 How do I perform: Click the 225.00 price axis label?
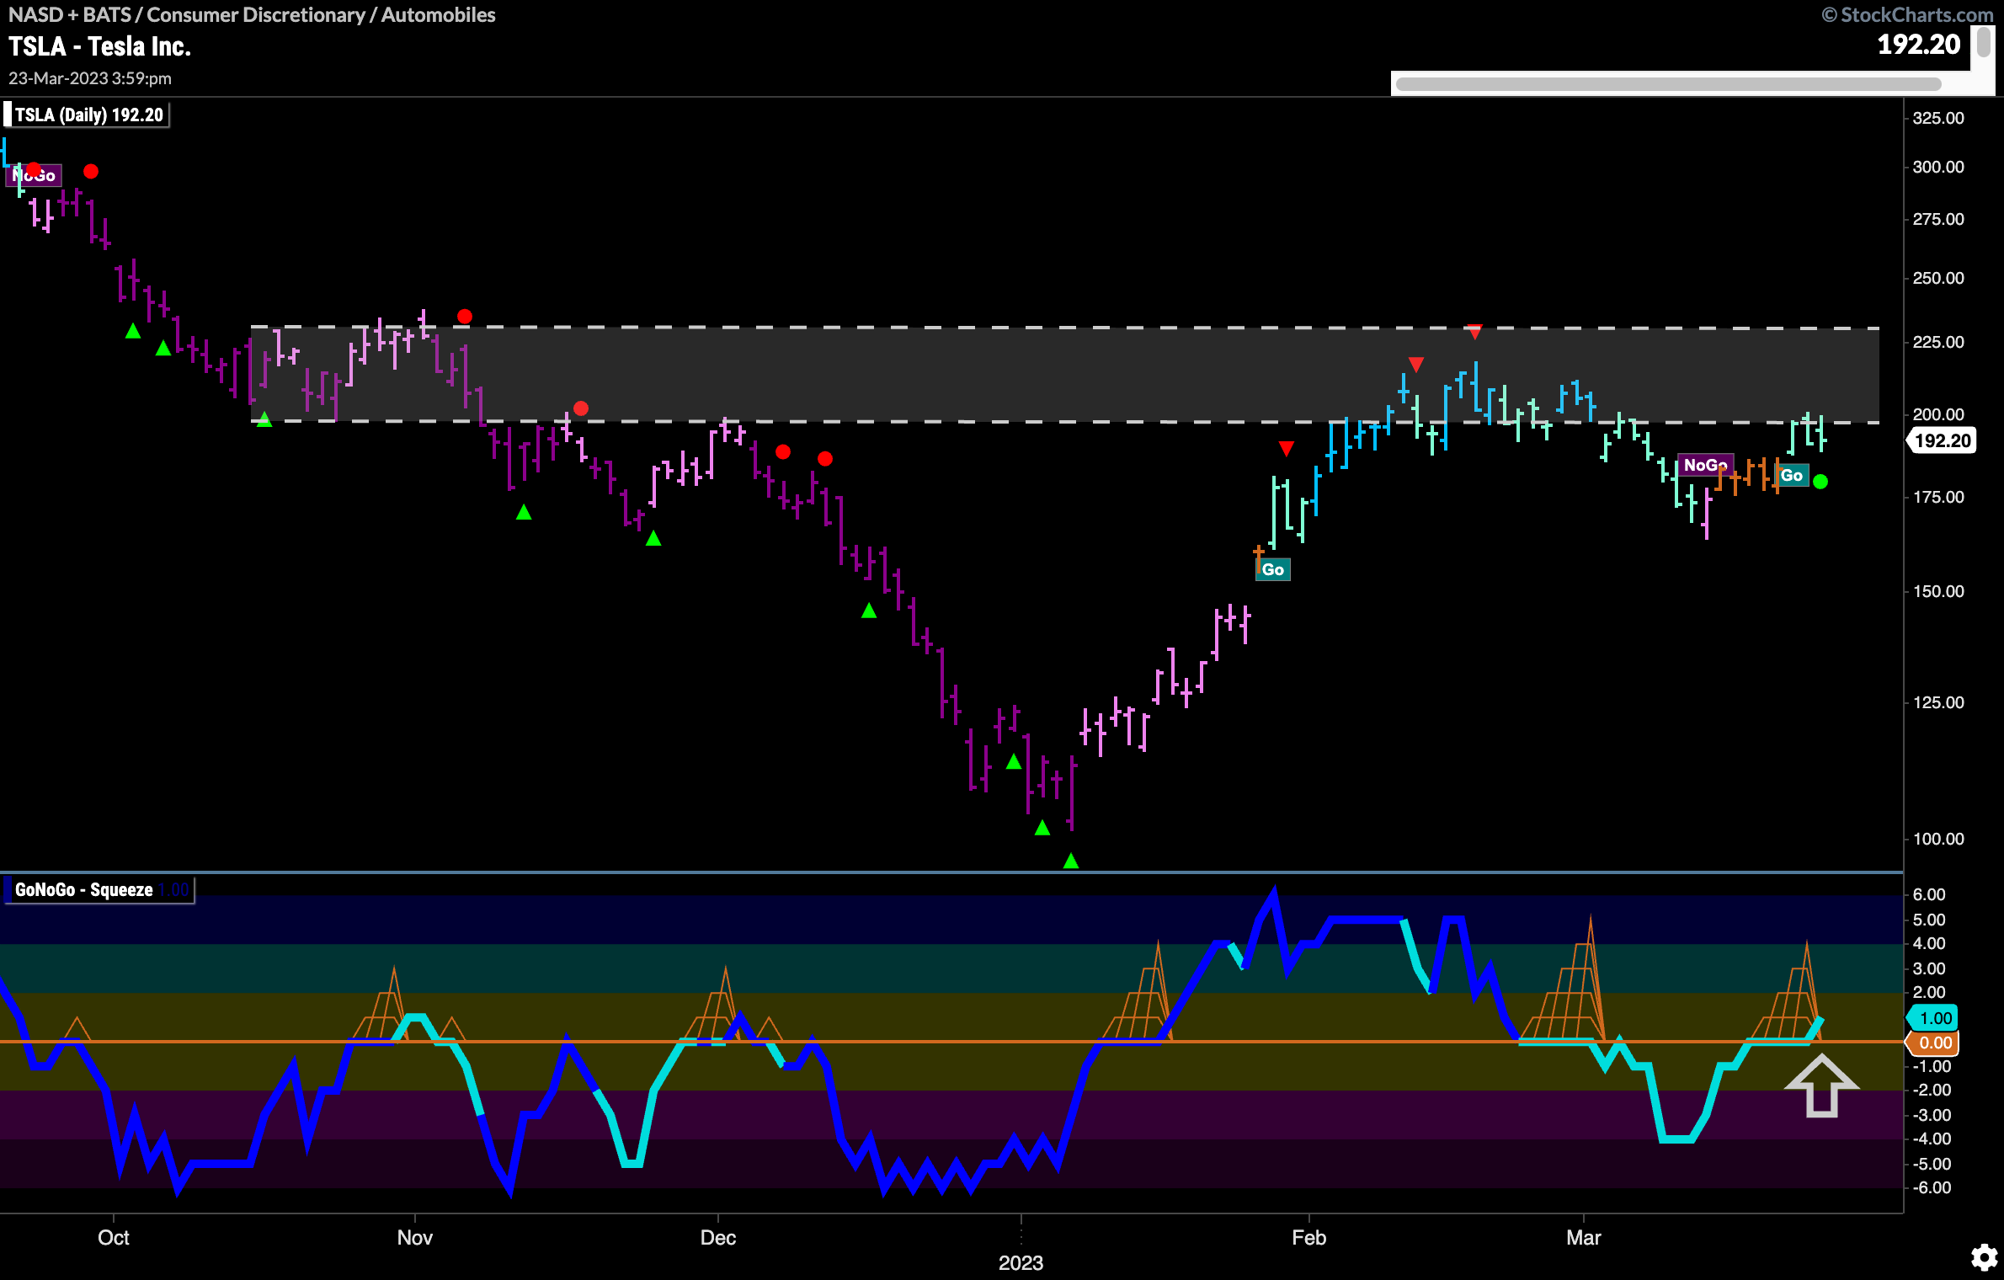[x=1938, y=342]
